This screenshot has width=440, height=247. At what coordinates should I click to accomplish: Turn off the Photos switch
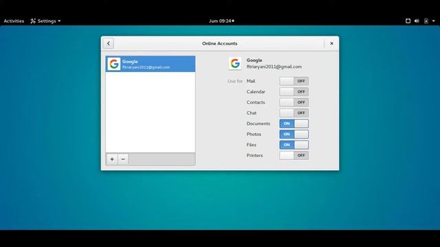(294, 134)
